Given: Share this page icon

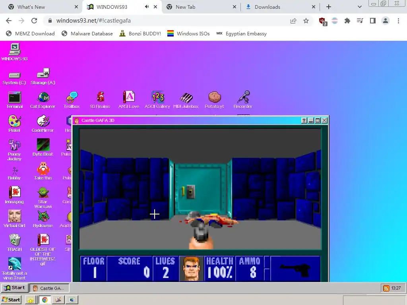Looking at the screenshot, I should coord(293,21).
